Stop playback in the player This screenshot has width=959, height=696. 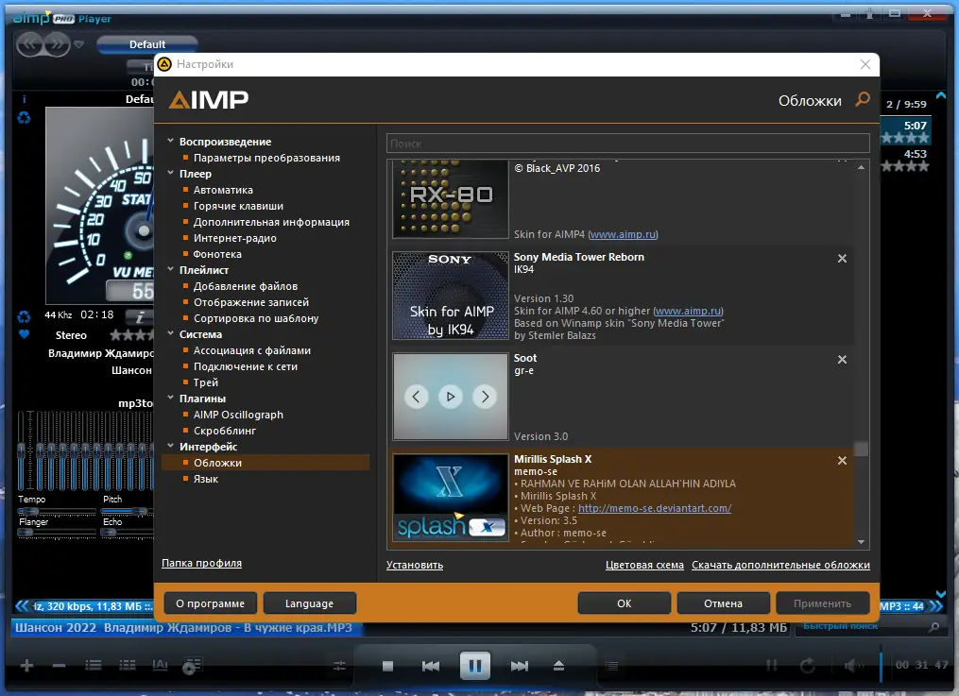pos(387,666)
